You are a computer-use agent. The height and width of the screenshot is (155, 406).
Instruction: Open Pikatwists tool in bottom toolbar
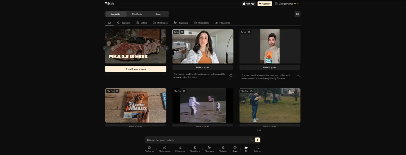point(223,149)
